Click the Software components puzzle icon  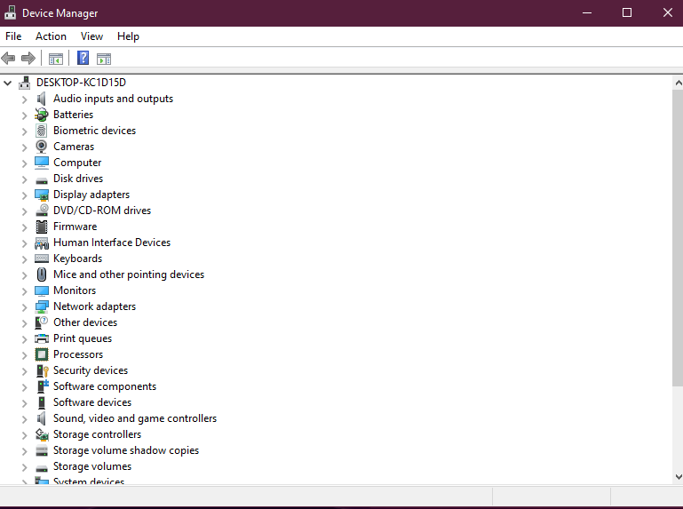43,386
